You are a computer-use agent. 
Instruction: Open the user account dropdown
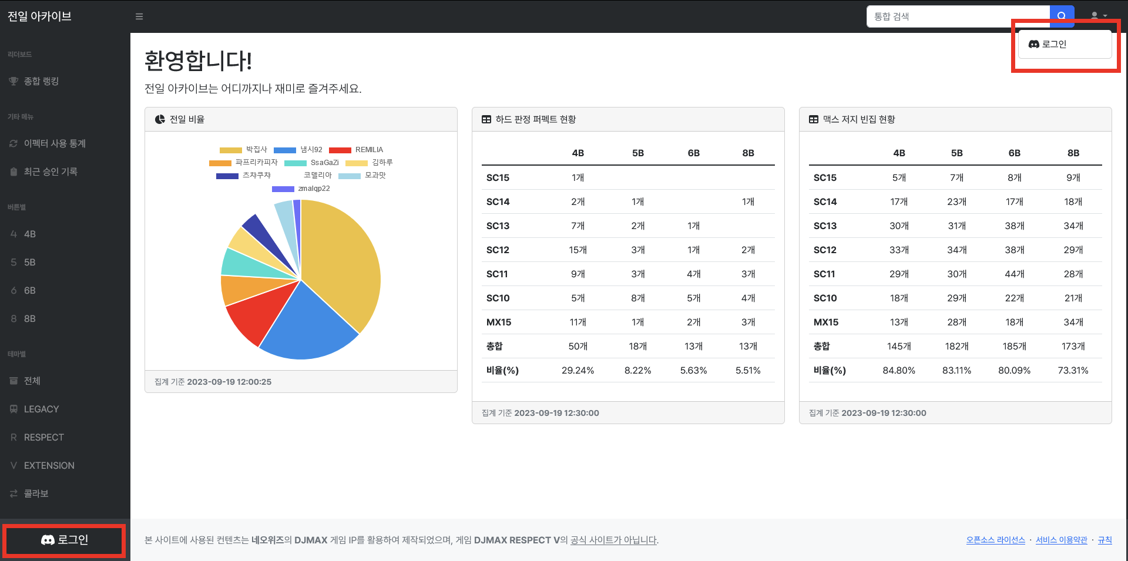point(1098,16)
